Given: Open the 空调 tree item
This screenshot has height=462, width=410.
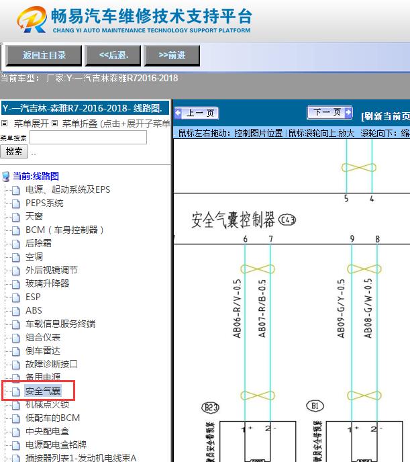Looking at the screenshot, I should (34, 257).
